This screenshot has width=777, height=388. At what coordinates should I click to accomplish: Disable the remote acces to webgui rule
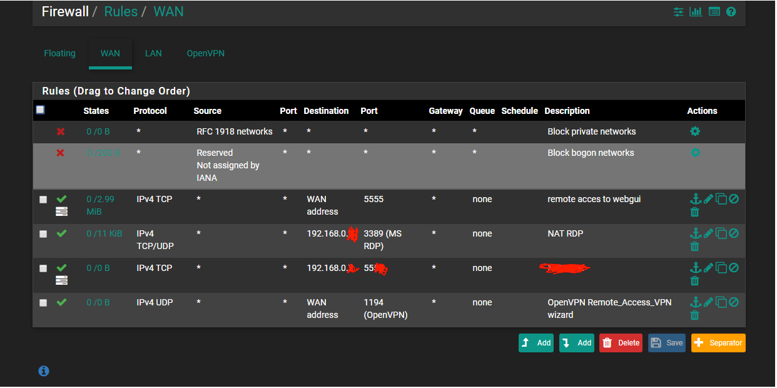pos(734,199)
